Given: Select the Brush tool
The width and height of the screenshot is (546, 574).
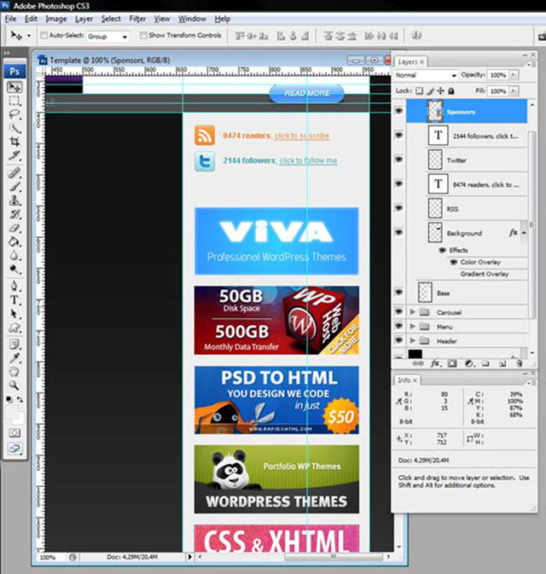Looking at the screenshot, I should 15,186.
